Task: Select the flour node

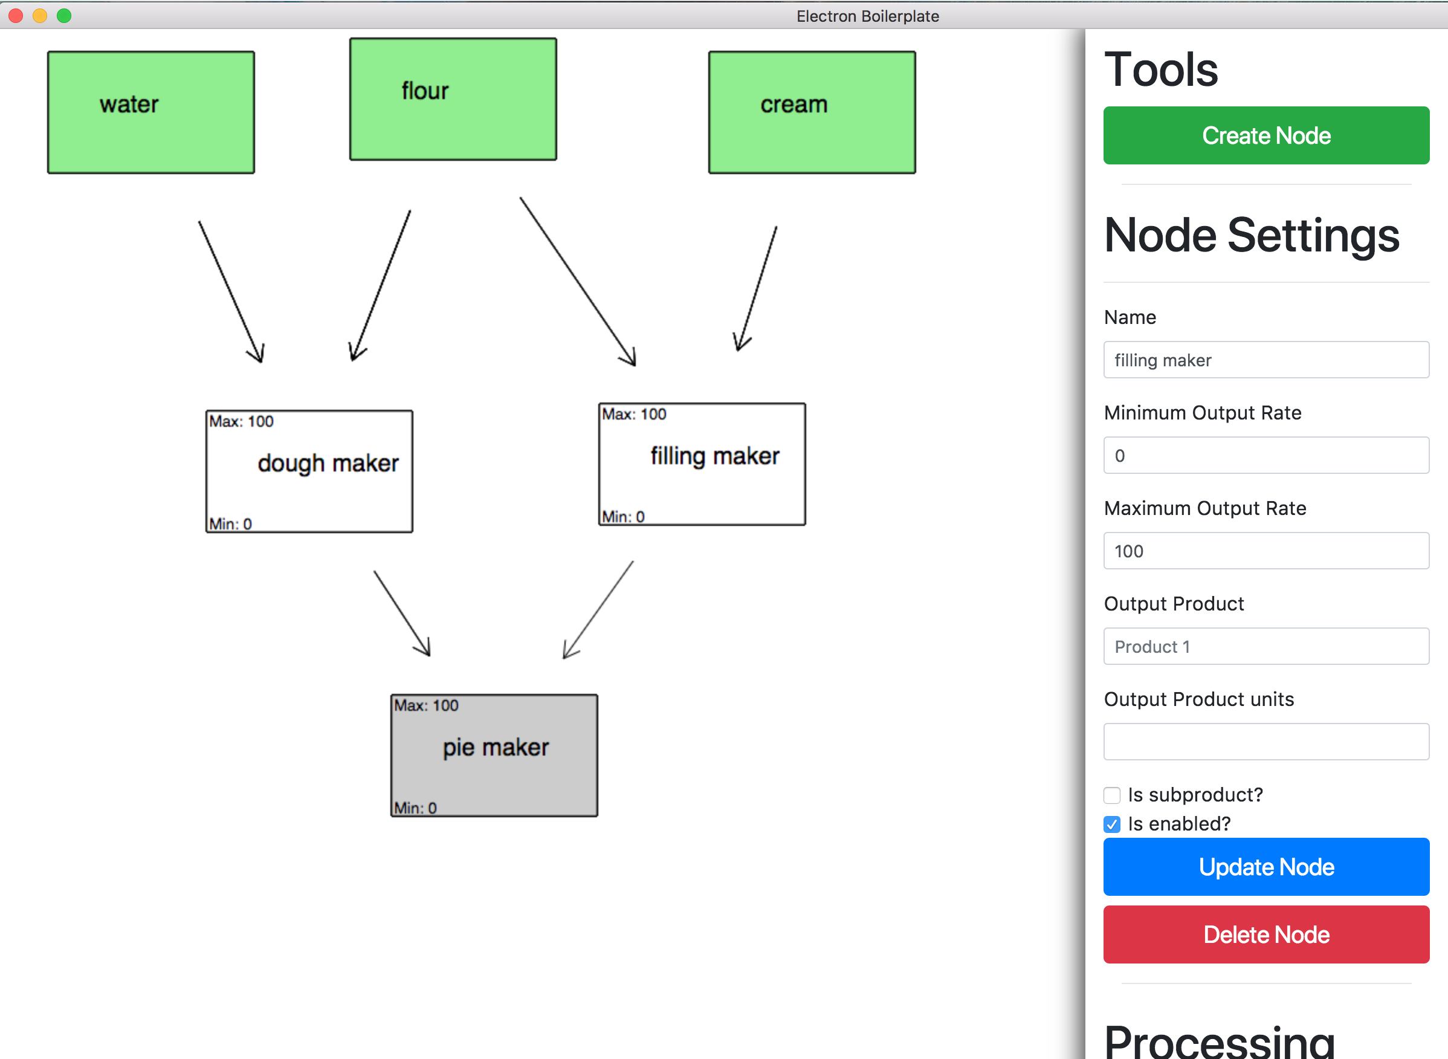Action: pyautogui.click(x=453, y=99)
